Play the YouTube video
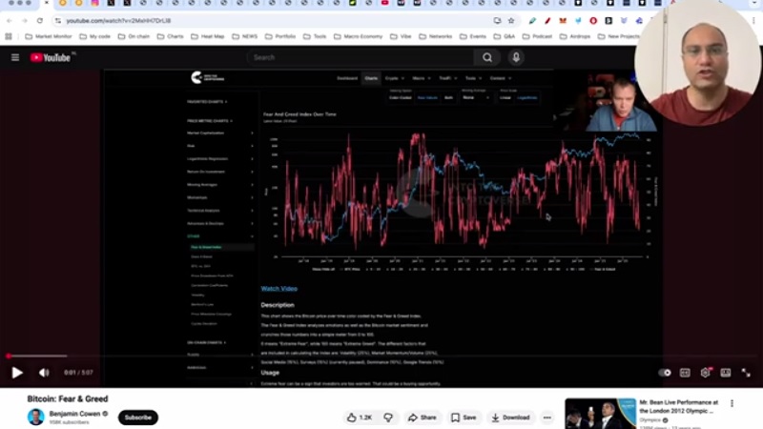 [x=16, y=373]
